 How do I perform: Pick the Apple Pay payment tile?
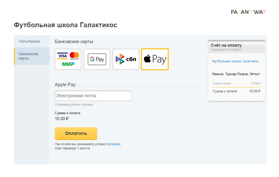pos(155,59)
